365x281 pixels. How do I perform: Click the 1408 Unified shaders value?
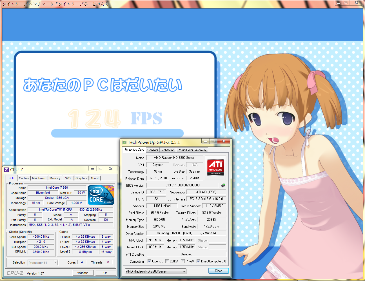tap(162, 206)
